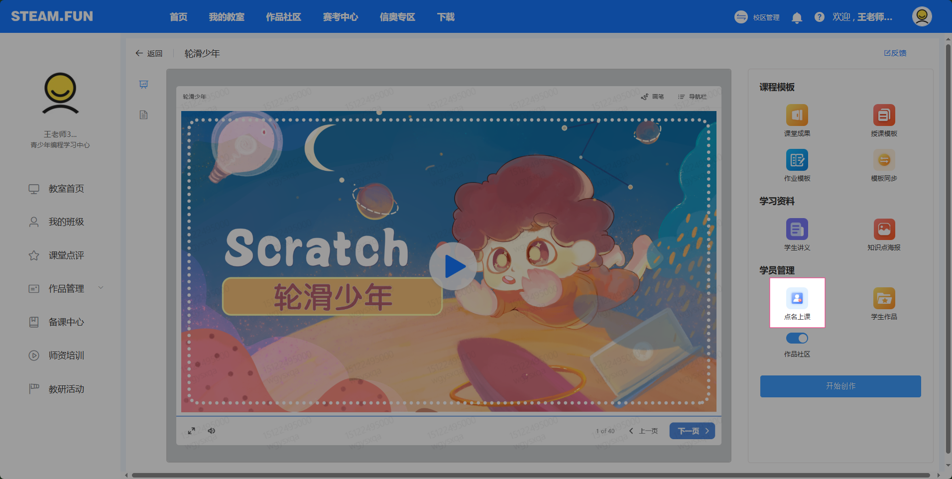Open 信奥专区 in the top navigation
This screenshot has width=952, height=479.
tap(397, 17)
